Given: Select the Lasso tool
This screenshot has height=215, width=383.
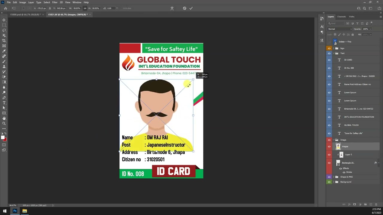Looking at the screenshot, I should (x=4, y=30).
